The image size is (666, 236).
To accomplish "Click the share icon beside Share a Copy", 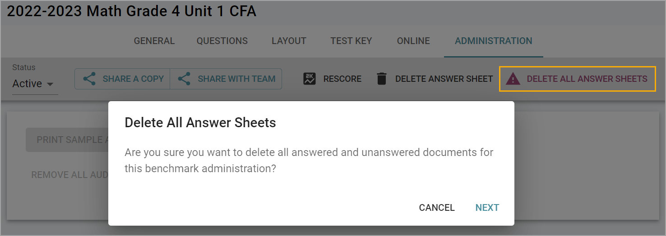I will click(x=89, y=79).
